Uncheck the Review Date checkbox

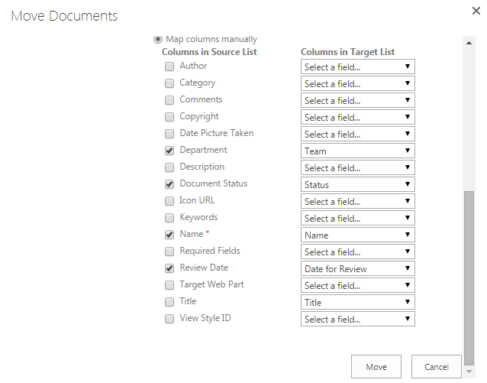pos(169,268)
